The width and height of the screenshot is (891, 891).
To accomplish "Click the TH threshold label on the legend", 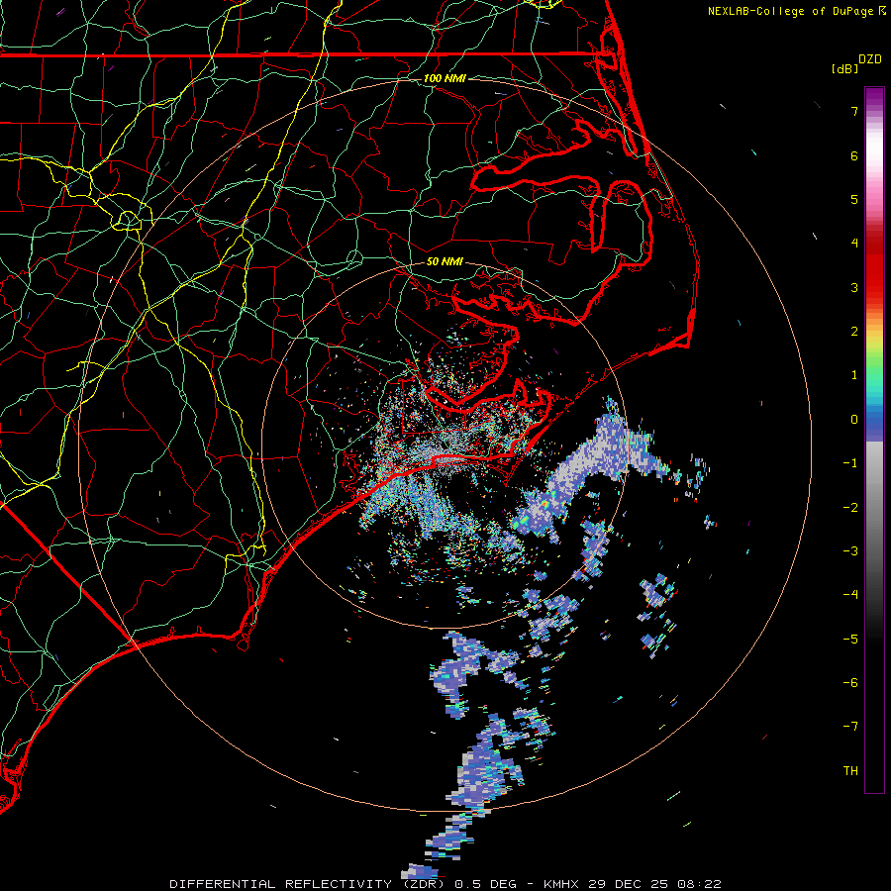I will click(850, 771).
